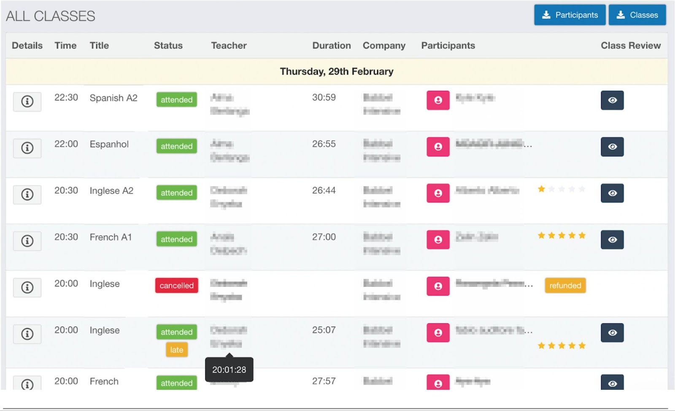Open details for the Inglese A2 class
The width and height of the screenshot is (675, 411).
(27, 194)
